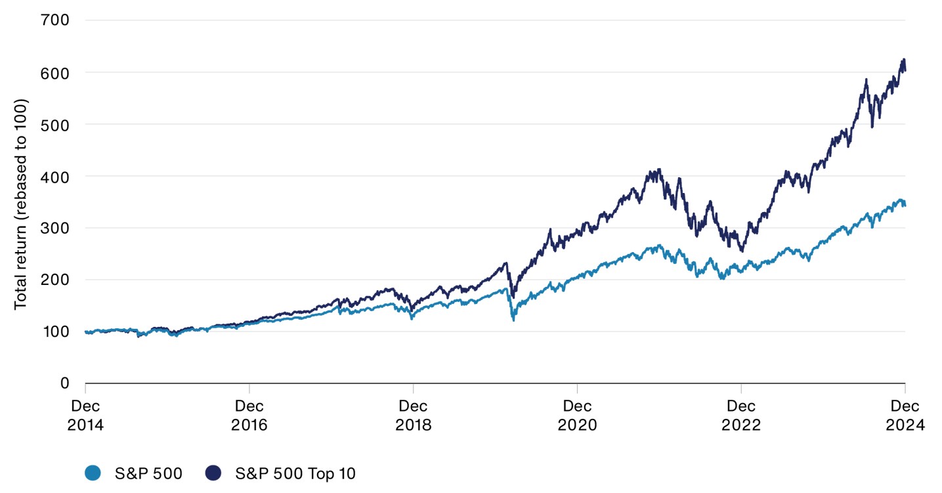Click the Dec 2018 x-axis label

[x=413, y=416]
